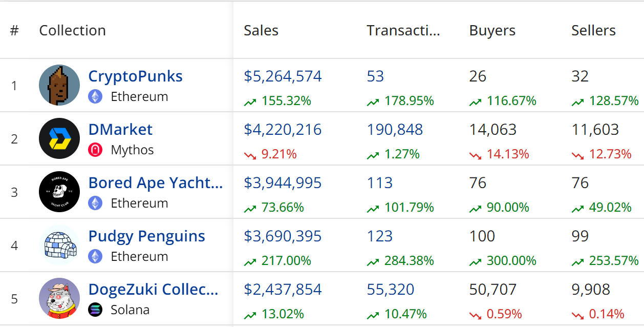The width and height of the screenshot is (644, 327).
Task: Sort by the Buyers column header
Action: pyautogui.click(x=492, y=30)
